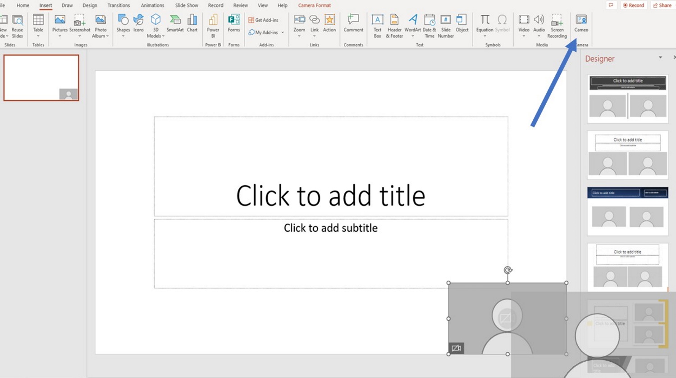Open the Transitions tab
The width and height of the screenshot is (676, 378).
(x=119, y=5)
